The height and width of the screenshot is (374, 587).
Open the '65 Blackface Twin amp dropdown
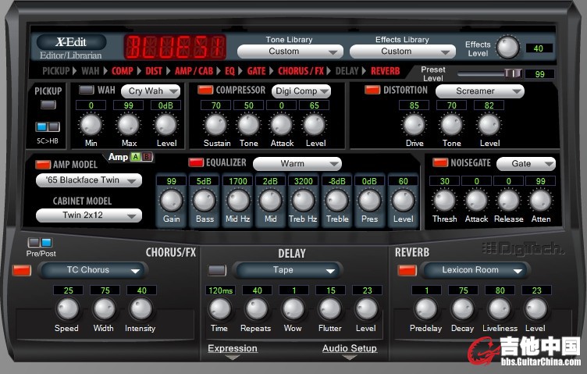click(88, 180)
